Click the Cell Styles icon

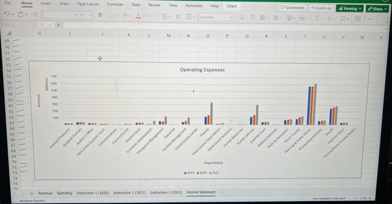point(276,18)
